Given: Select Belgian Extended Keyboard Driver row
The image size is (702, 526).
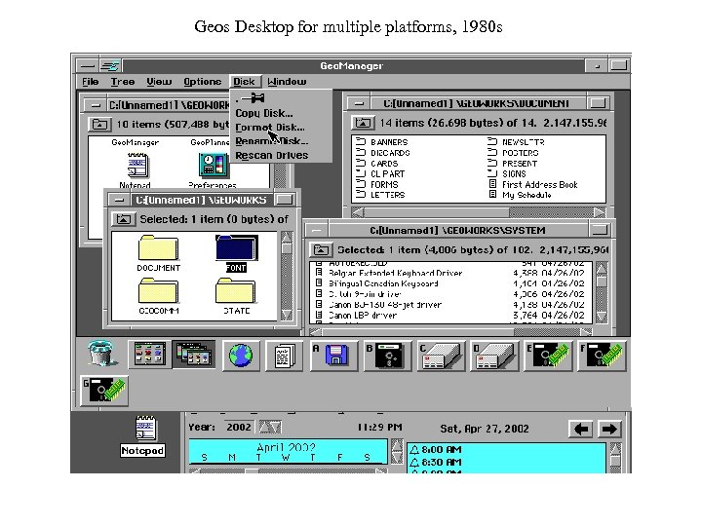Looking at the screenshot, I should coord(450,273).
